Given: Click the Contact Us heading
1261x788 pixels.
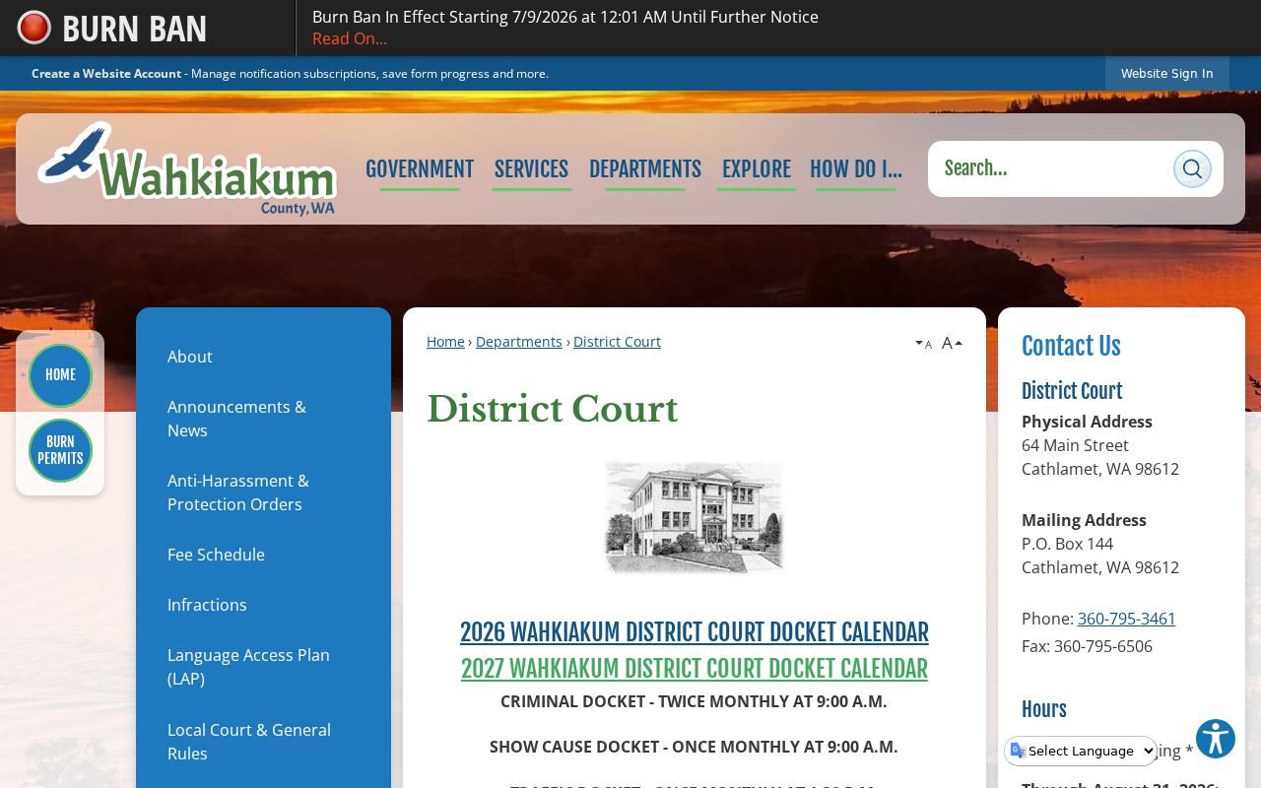Looking at the screenshot, I should [x=1071, y=347].
